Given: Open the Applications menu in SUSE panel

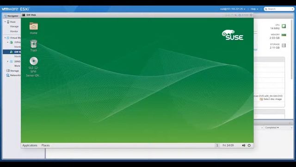Looking at the screenshot, I should [x=30, y=145].
